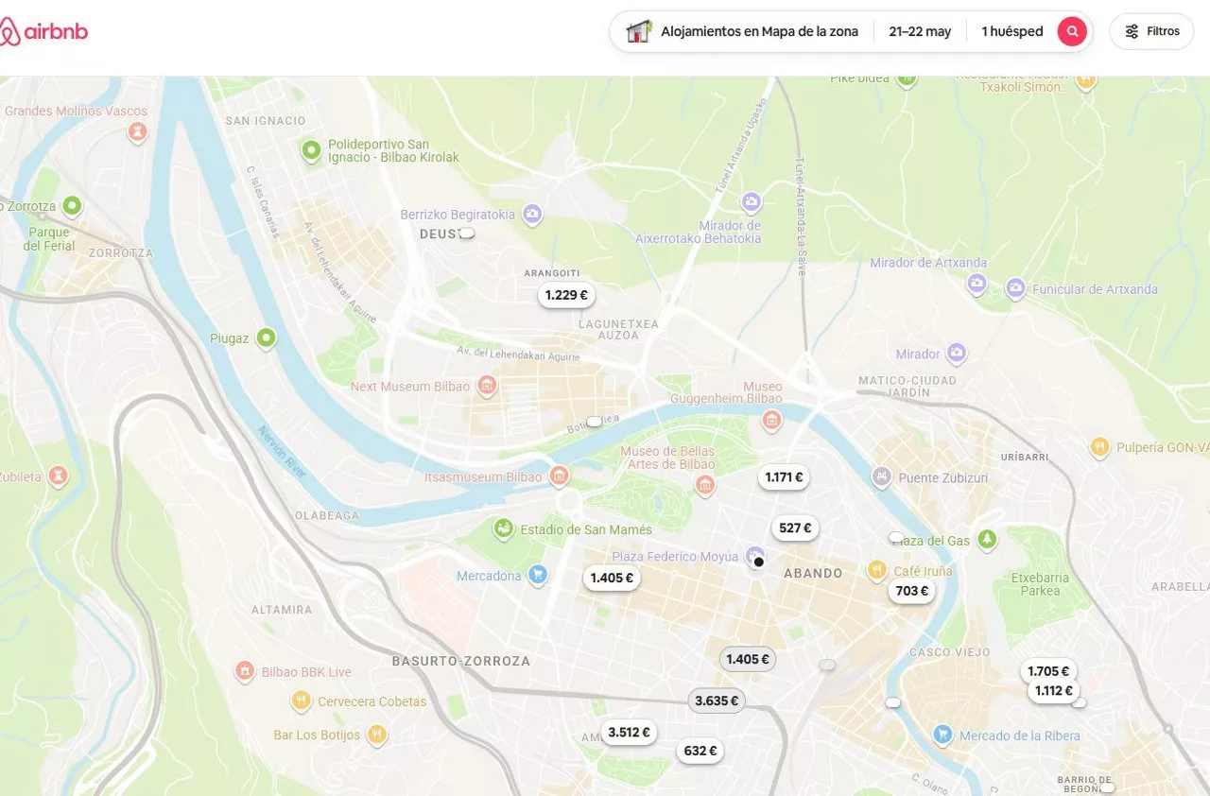Click the 'ABANDO' neighborhood label
Screen dimensions: 1210x796
(x=813, y=573)
